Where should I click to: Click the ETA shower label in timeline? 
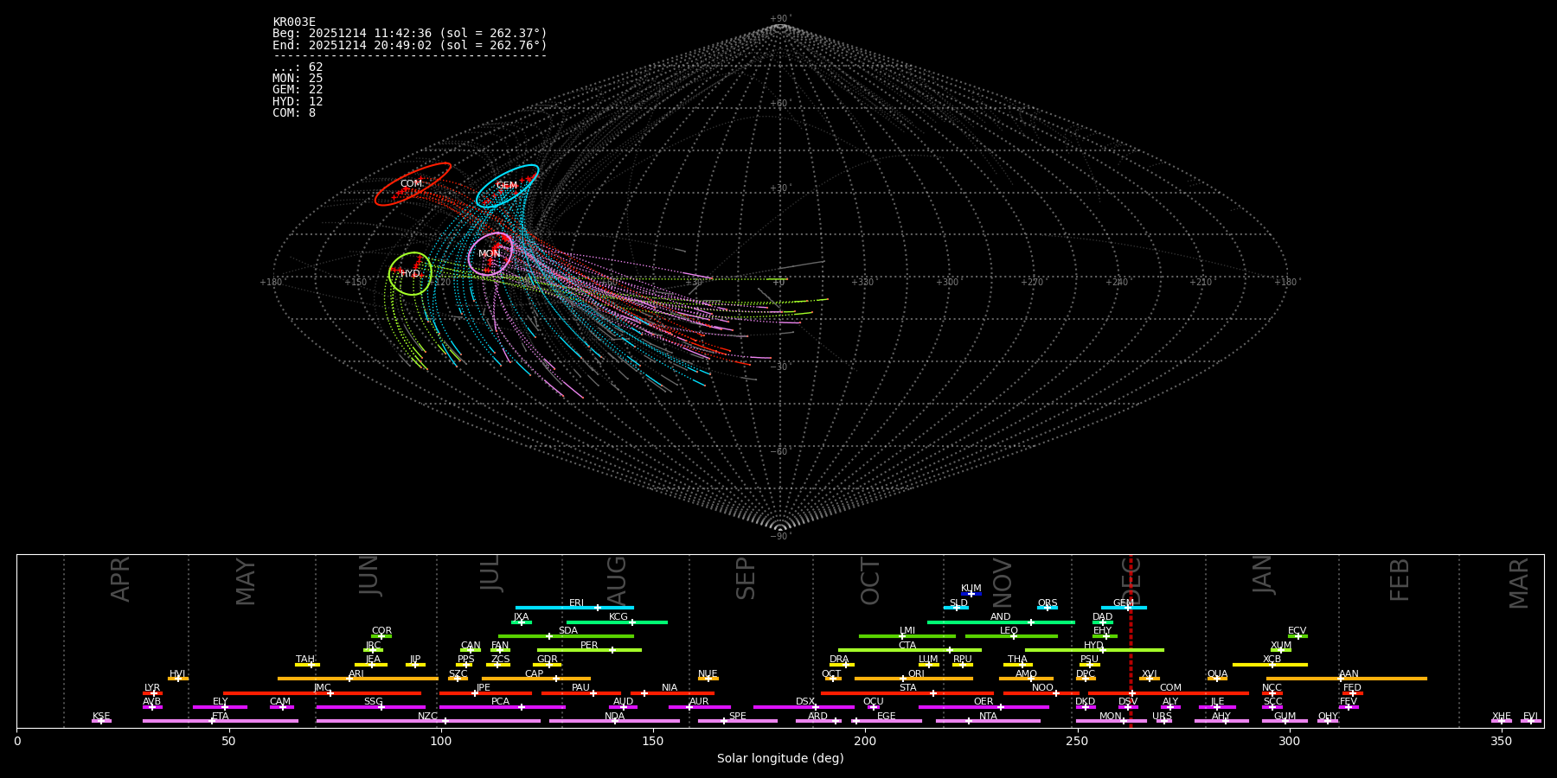click(x=221, y=717)
